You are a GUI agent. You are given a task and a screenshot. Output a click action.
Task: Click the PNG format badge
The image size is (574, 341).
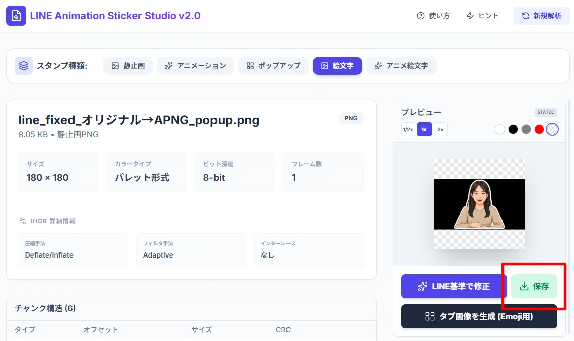351,118
